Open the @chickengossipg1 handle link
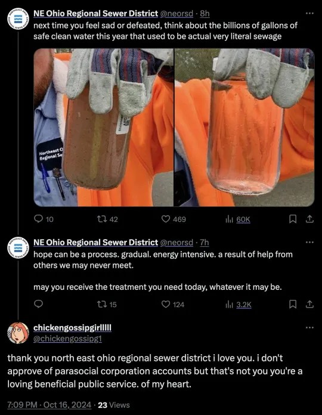 pyautogui.click(x=67, y=339)
